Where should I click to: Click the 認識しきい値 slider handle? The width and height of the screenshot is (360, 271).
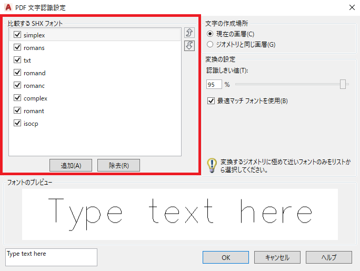[x=343, y=84]
